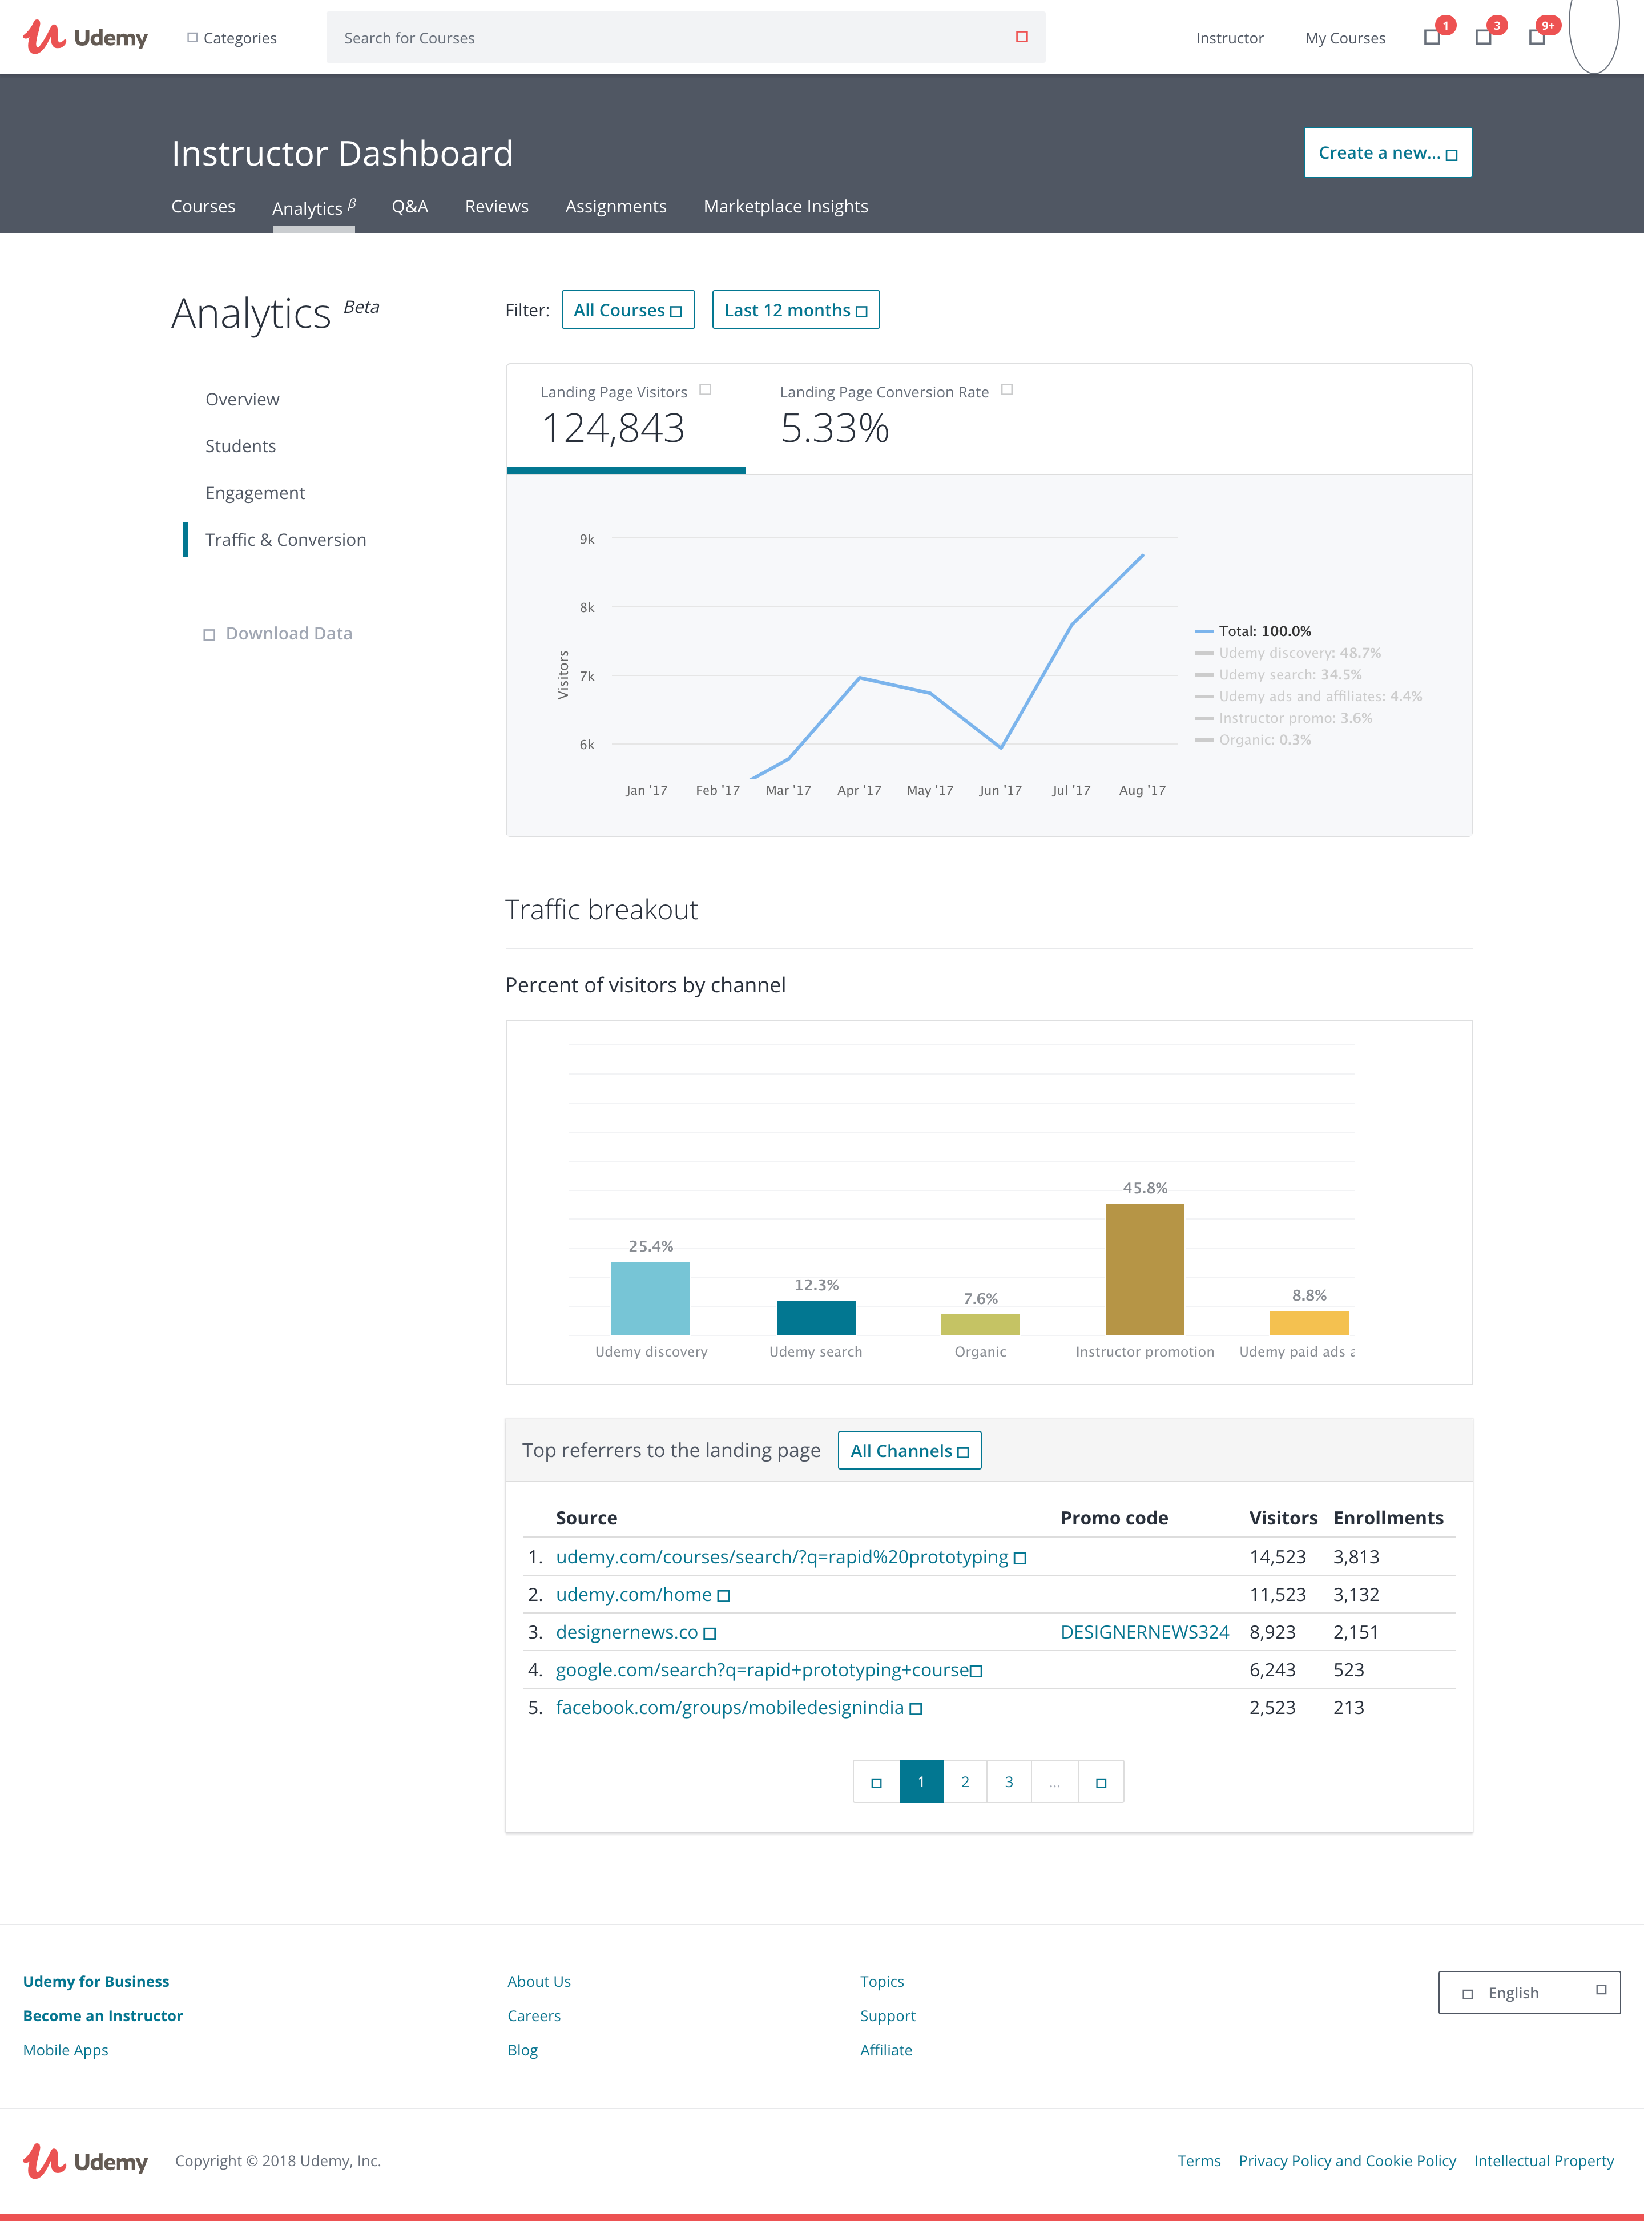The image size is (1644, 2221).
Task: Click the Udemy logo in header
Action: click(x=86, y=38)
